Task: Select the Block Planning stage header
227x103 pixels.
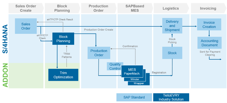Action: (x=62, y=8)
